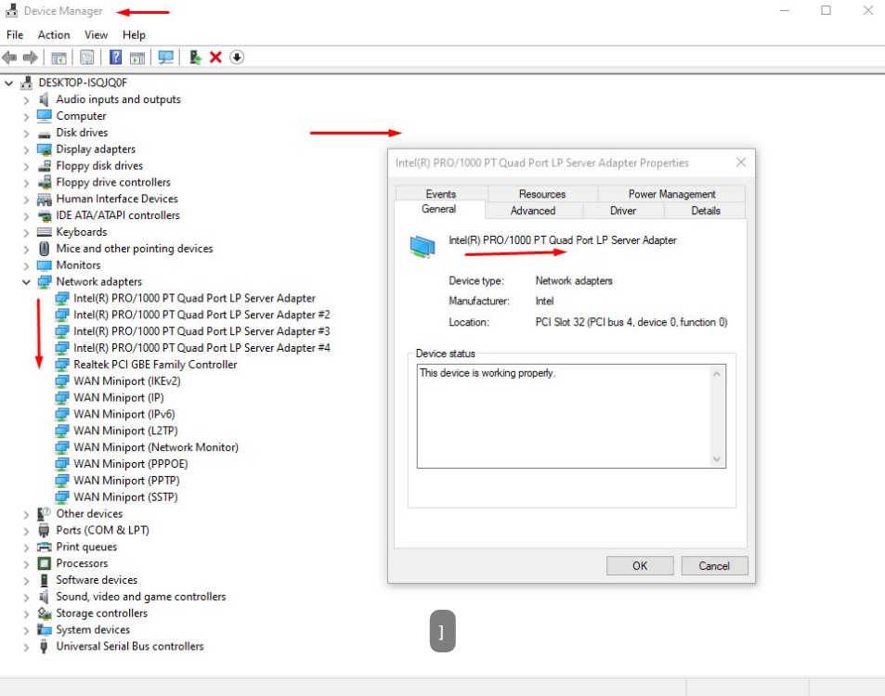The height and width of the screenshot is (696, 885).
Task: Click the Mice and other pointing devices icon
Action: pos(44,249)
